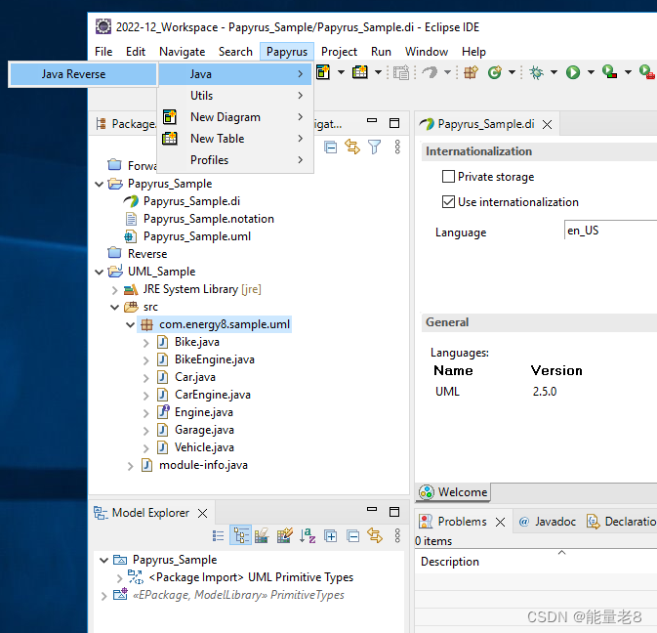
Task: Minimize the Package Explorer panel
Action: click(x=372, y=121)
